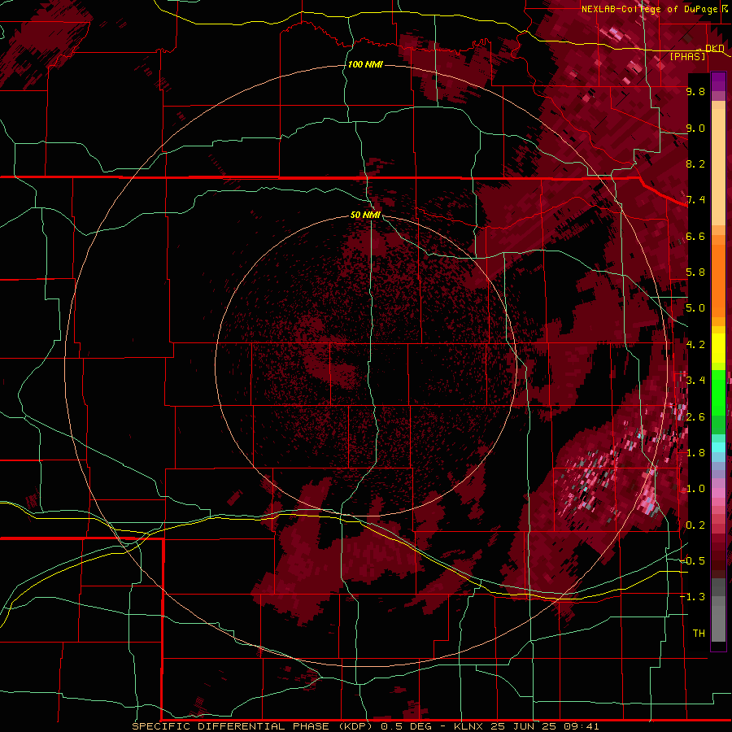Screen dimensions: 732x732
Task: Click the 25 JUN 25 09:41 timestamp
Action: coord(545,726)
